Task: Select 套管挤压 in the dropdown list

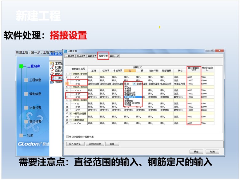Action: (x=129, y=100)
